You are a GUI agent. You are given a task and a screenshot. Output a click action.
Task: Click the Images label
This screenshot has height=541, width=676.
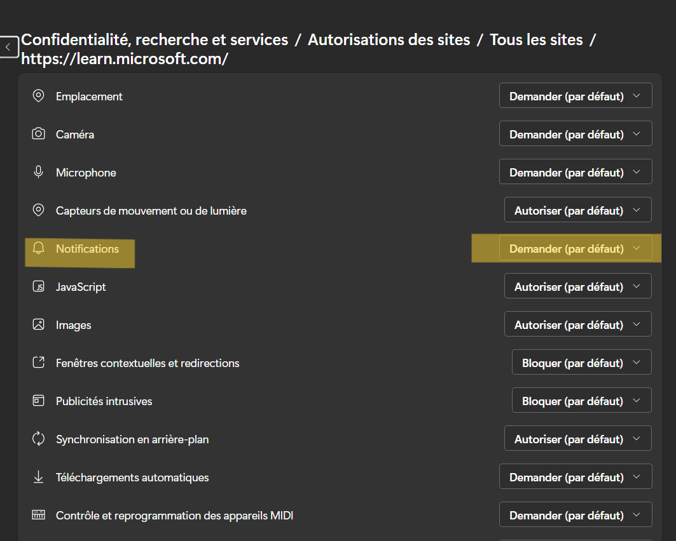74,325
